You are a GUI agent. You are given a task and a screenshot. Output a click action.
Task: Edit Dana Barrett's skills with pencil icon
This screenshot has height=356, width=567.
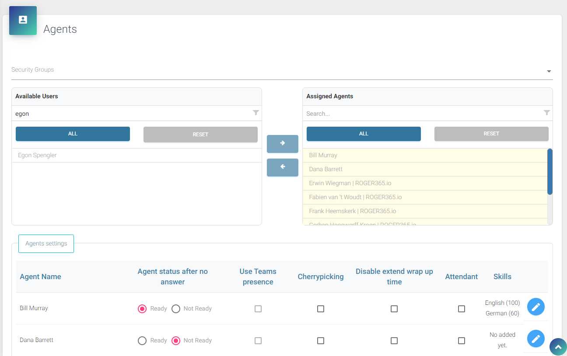point(535,339)
